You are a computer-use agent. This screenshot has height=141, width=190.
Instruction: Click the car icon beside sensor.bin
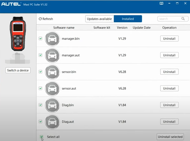[52, 72]
